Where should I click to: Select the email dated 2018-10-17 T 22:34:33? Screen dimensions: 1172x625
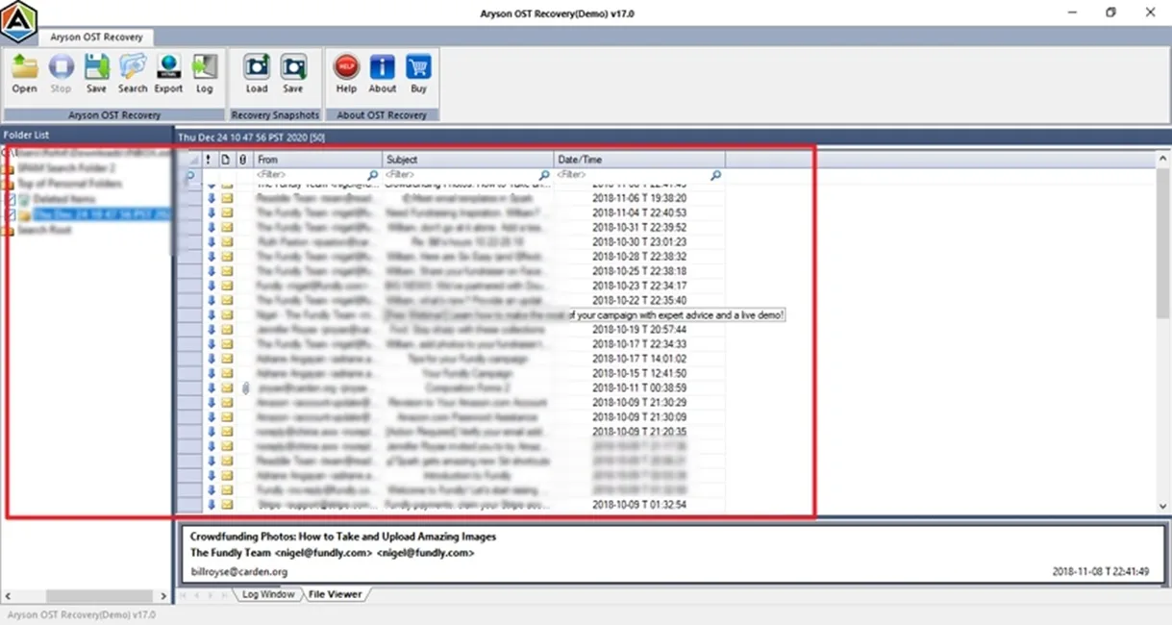point(465,344)
